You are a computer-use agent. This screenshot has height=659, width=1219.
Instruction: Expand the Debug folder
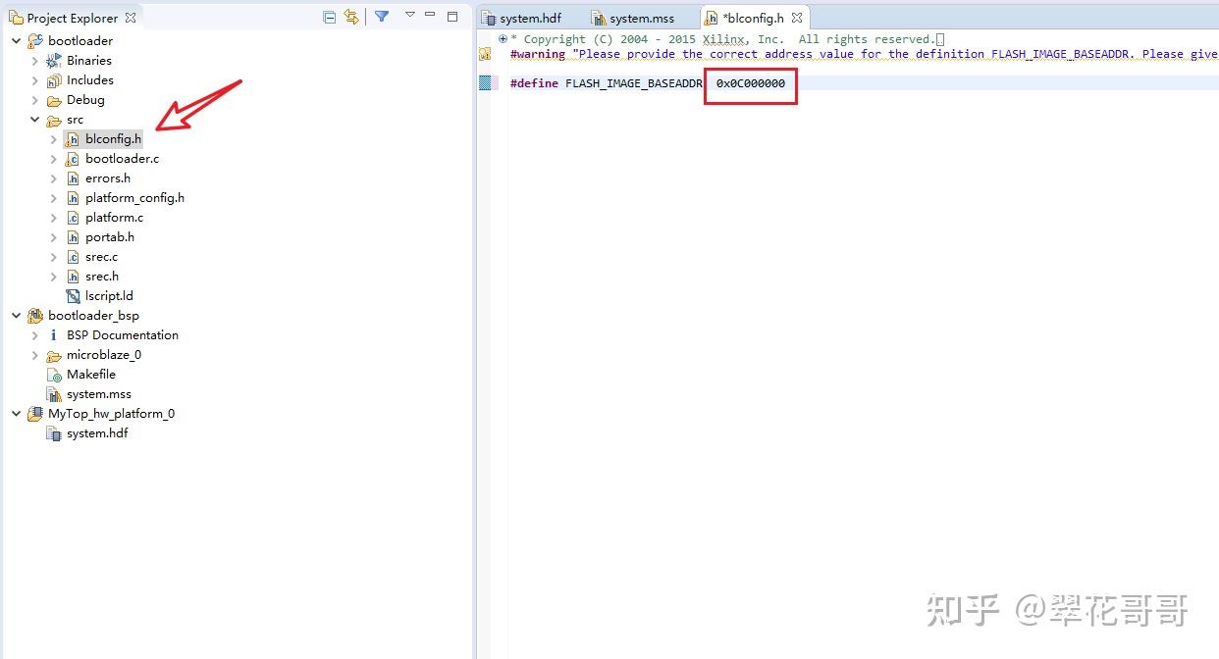[35, 100]
